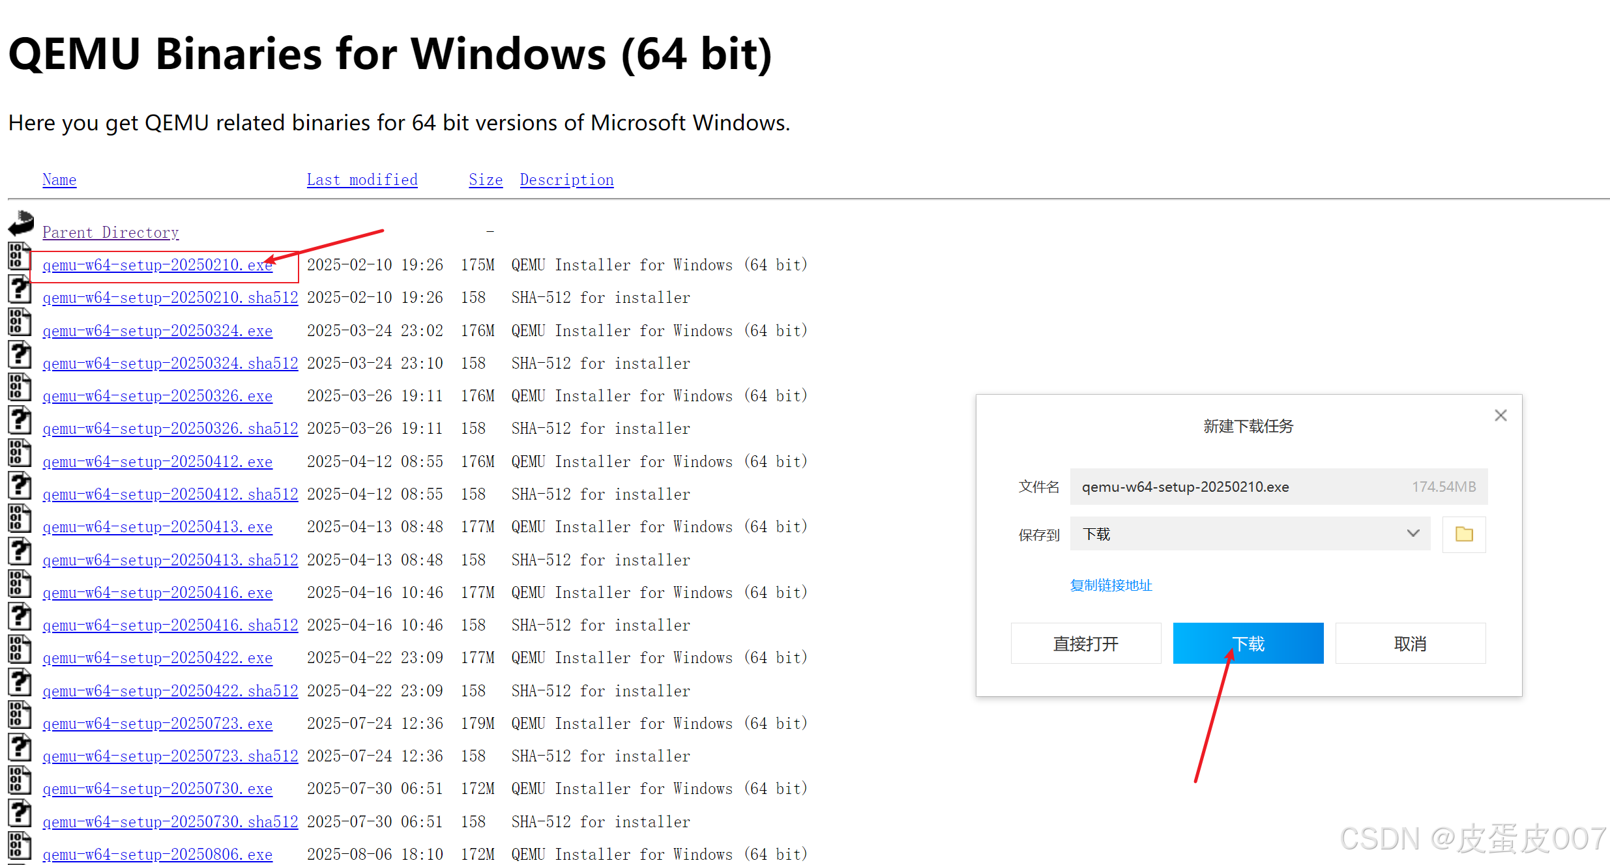Click 直接打开 to open directly

tap(1085, 644)
